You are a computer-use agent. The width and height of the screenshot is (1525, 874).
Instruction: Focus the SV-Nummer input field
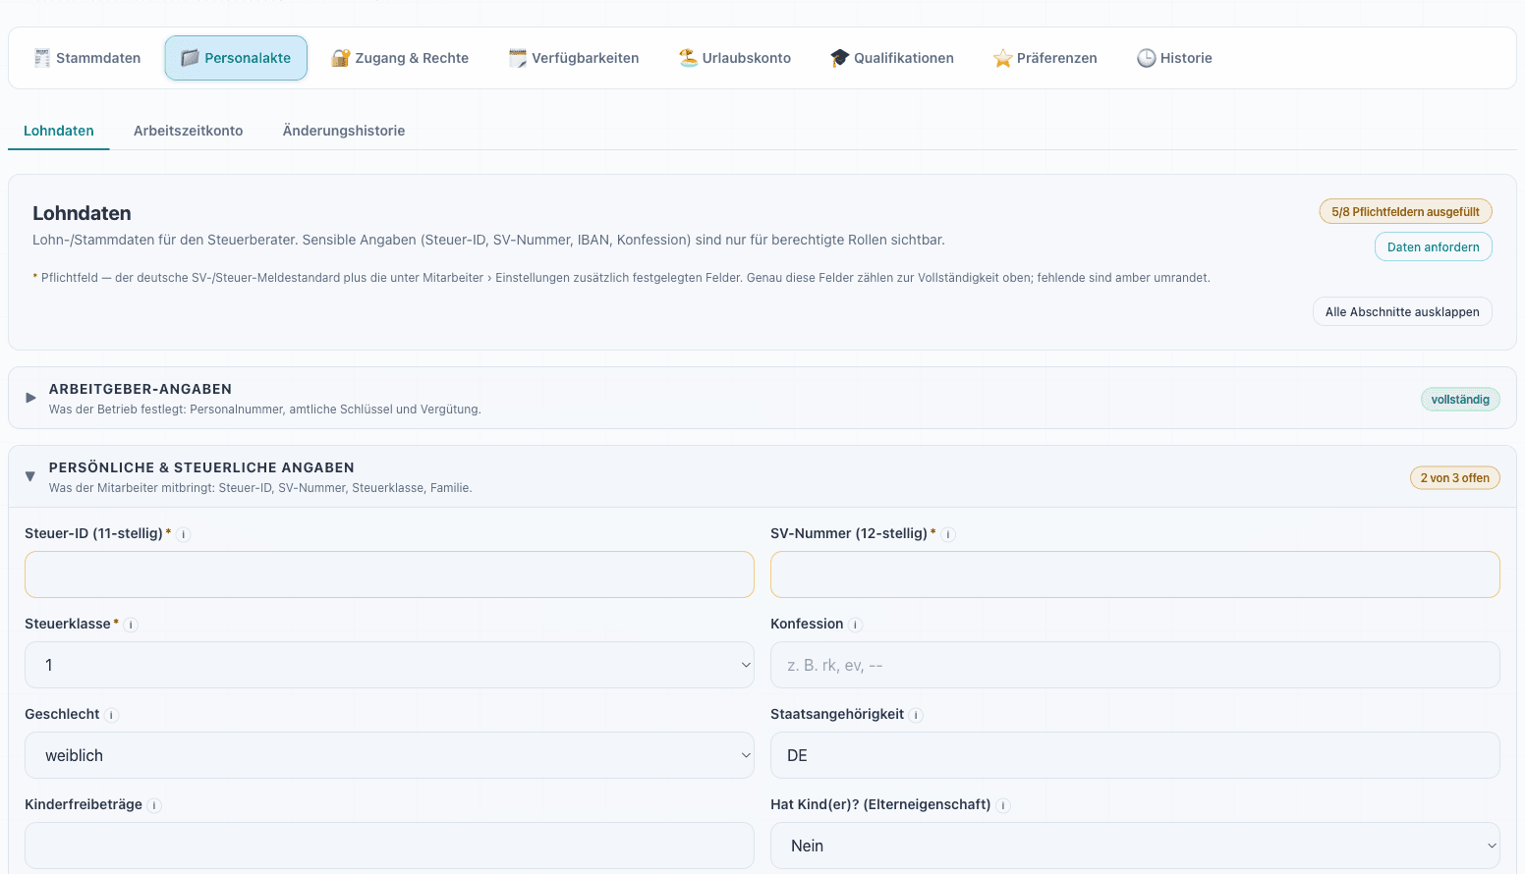pos(1135,574)
